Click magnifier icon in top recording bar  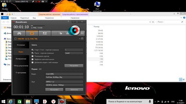pos(7,1)
